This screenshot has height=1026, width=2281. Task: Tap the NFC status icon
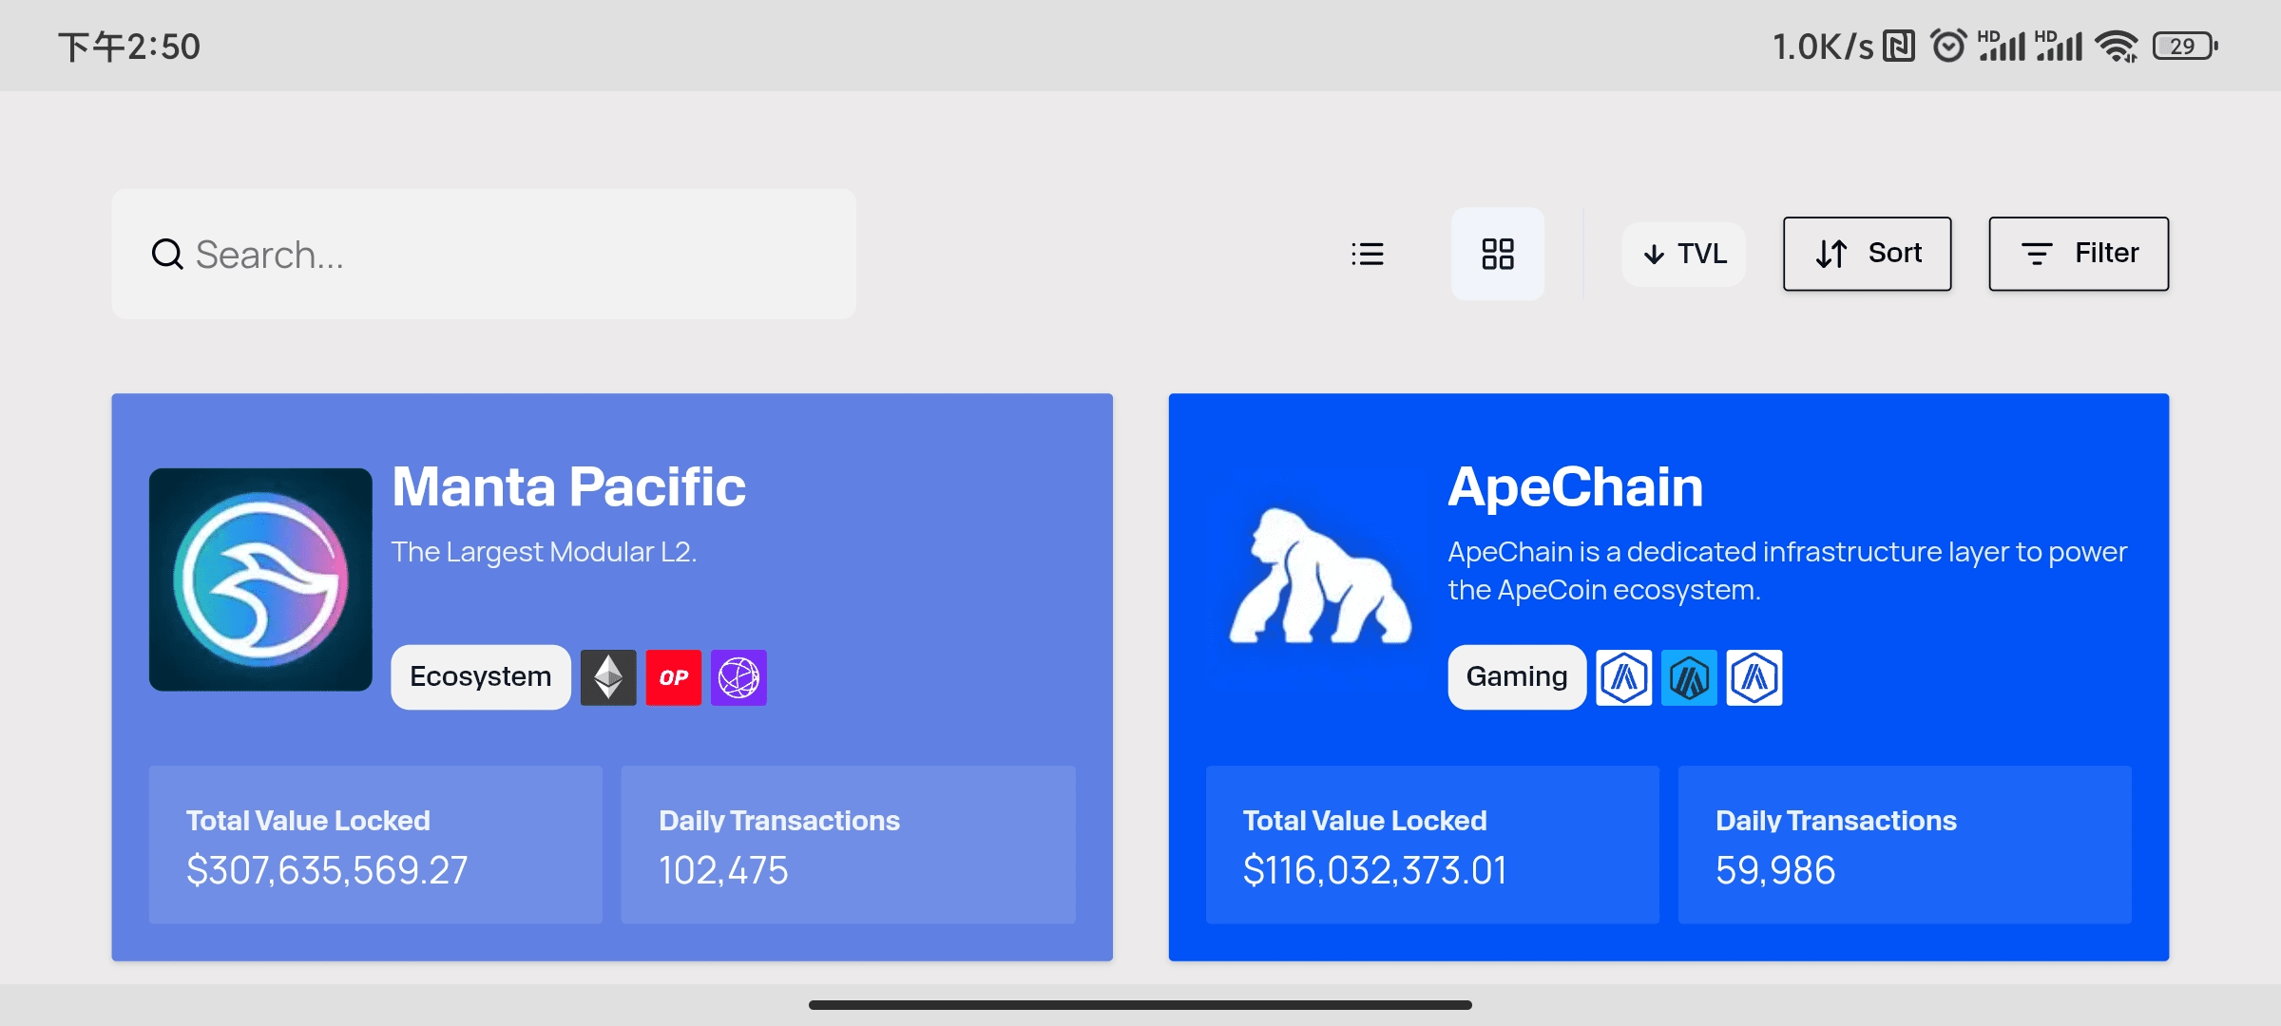(1899, 46)
